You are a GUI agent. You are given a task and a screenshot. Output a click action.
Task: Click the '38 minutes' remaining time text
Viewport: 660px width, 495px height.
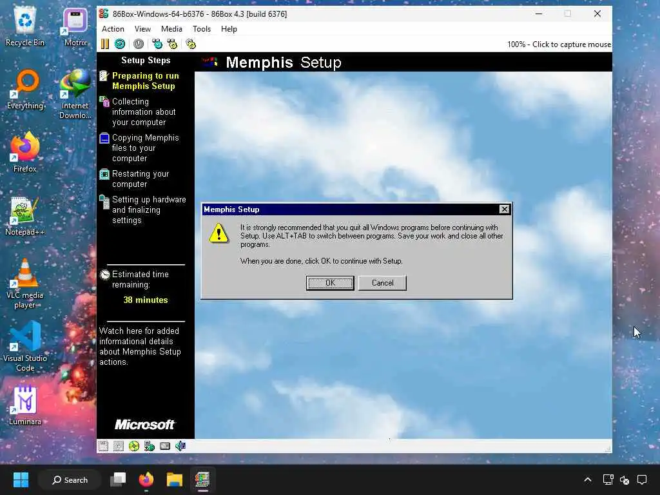tap(146, 300)
